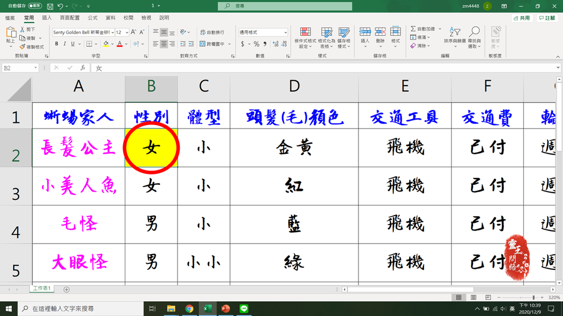Viewport: 563px width, 316px height.
Task: Open the 公式 (Formulas) tab
Action: 92,18
